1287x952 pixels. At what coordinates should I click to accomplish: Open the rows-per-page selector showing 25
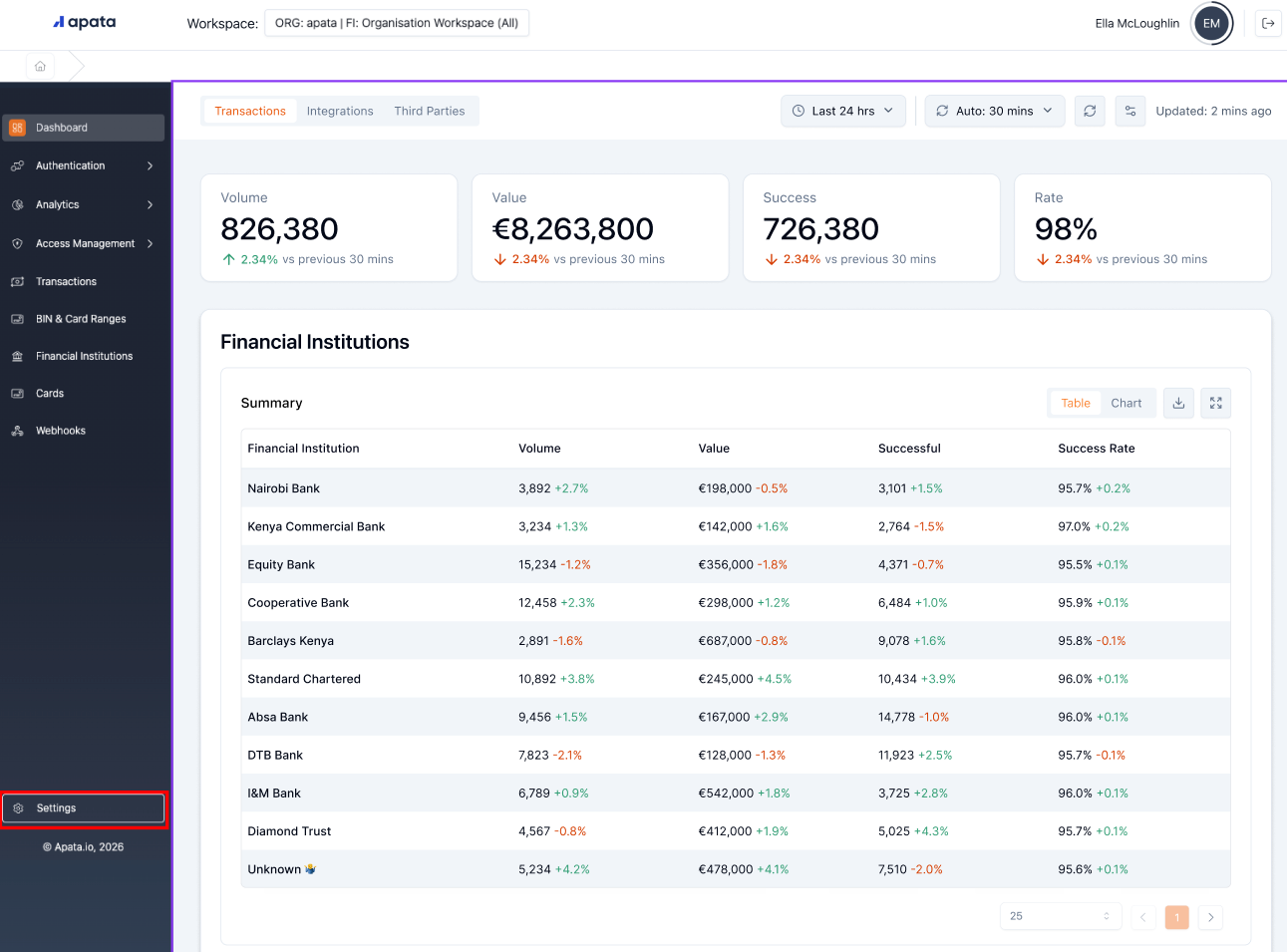point(1060,917)
